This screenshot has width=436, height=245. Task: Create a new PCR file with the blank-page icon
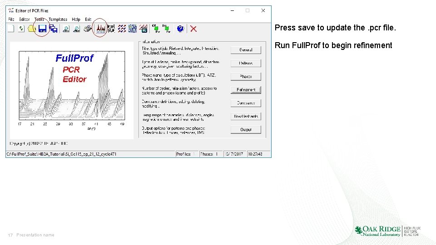coord(11,29)
